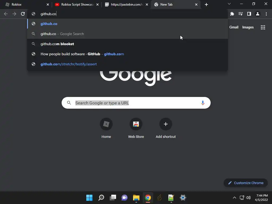
Task: Choose the github.co Google Search suggestion
Action: click(127, 34)
